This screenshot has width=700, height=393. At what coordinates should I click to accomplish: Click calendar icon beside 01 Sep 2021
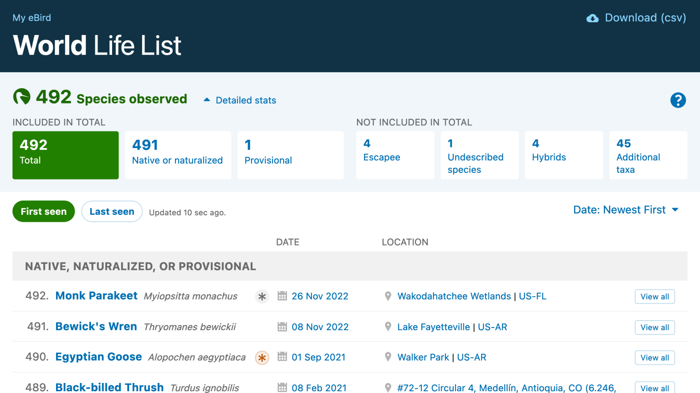coord(282,357)
